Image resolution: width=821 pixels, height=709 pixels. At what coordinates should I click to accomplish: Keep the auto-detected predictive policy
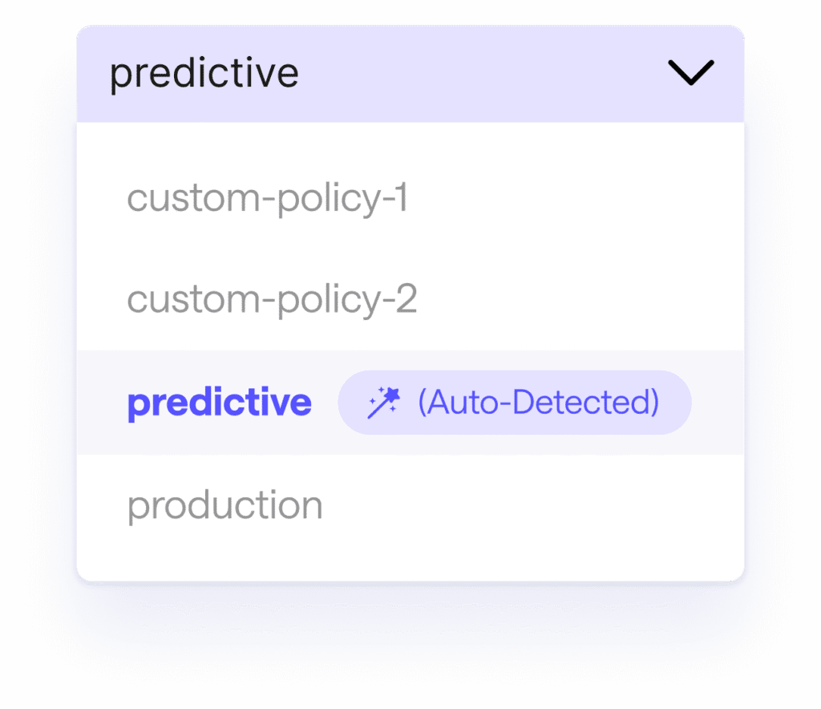click(x=219, y=403)
